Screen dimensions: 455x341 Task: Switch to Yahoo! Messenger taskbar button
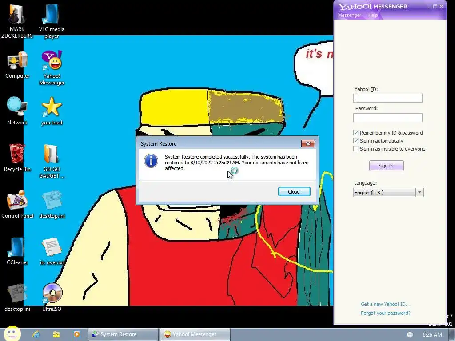coord(195,334)
